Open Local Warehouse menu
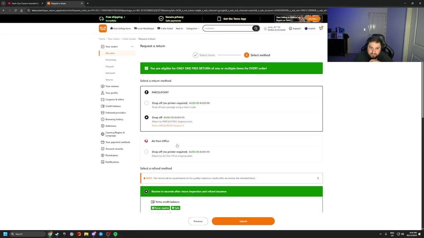 click(144, 28)
